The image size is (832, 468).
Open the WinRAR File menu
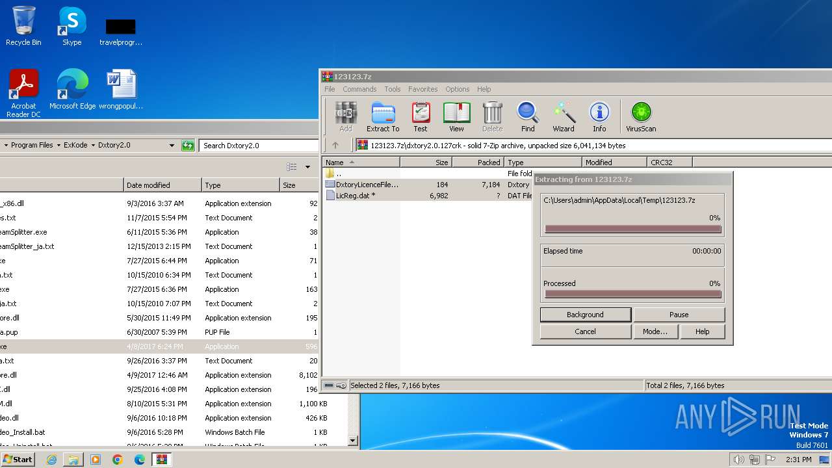point(330,89)
